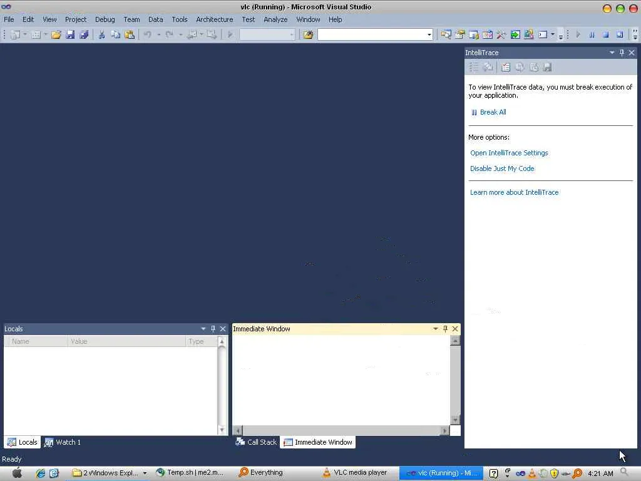This screenshot has height=481, width=641.
Task: Select the Locals tab
Action: [x=23, y=442]
